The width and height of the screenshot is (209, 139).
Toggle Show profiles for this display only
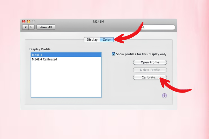pyautogui.click(x=114, y=54)
